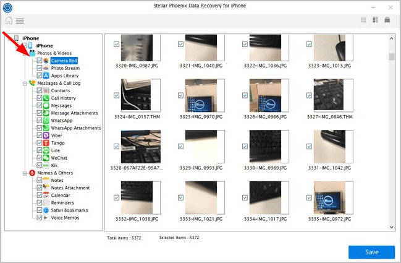Viewport: 401px width, 263px height.
Task: Click the Voice Memos icon
Action: click(46, 218)
